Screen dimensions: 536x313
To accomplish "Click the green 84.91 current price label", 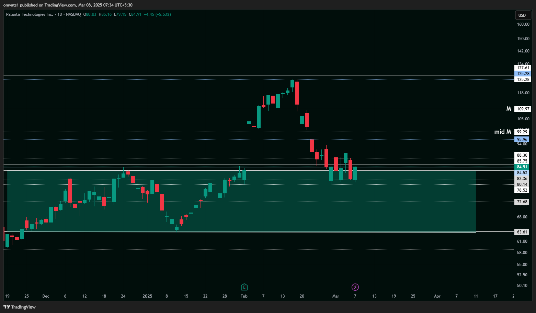I will coord(522,167).
